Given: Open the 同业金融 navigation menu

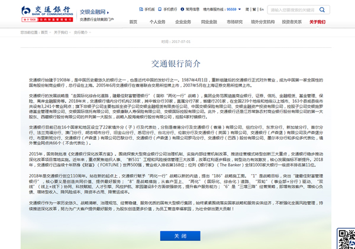Looking at the screenshot, I should click(x=209, y=22).
